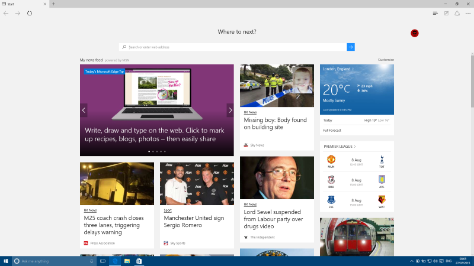Submit search with the blue arrow button
This screenshot has height=266, width=474.
tap(351, 47)
